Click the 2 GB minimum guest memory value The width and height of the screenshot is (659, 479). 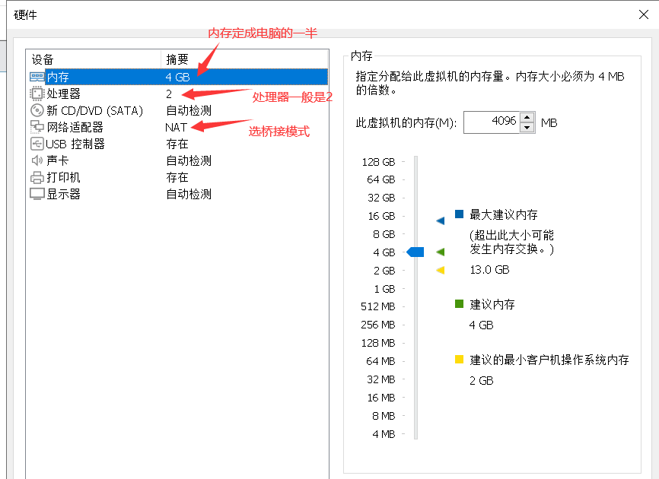click(x=482, y=381)
